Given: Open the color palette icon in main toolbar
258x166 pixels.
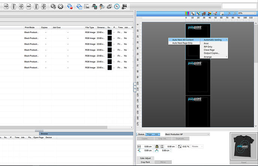Looking at the screenshot, I should [x=109, y=7].
